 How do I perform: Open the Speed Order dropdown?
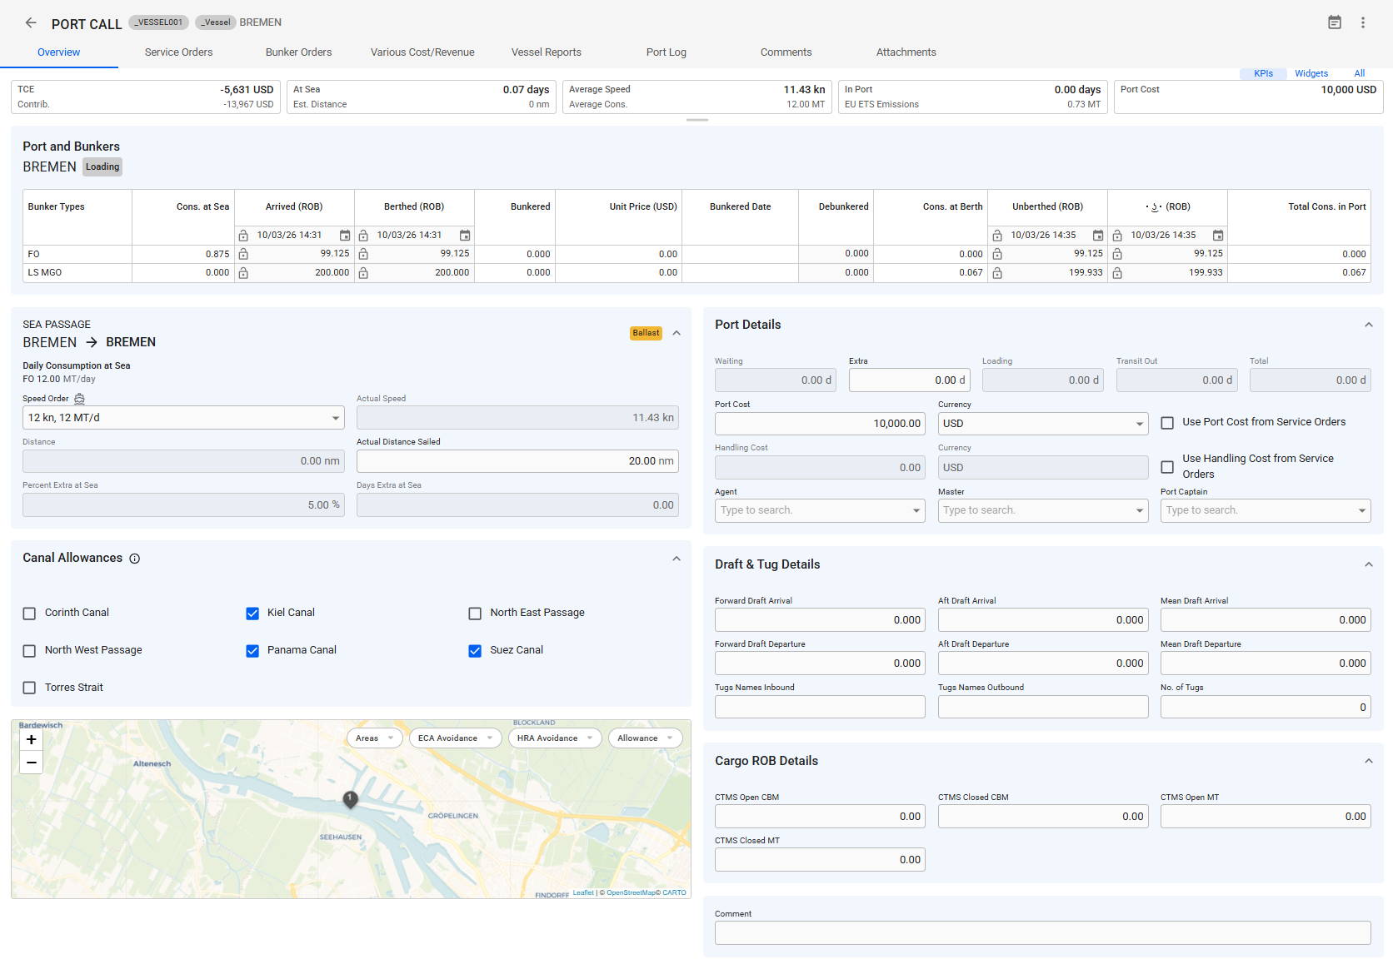[x=183, y=418]
